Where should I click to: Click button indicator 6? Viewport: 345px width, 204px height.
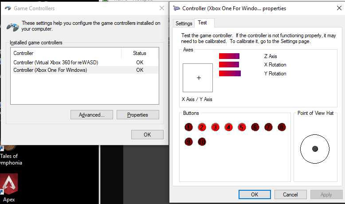pyautogui.click(x=255, y=127)
